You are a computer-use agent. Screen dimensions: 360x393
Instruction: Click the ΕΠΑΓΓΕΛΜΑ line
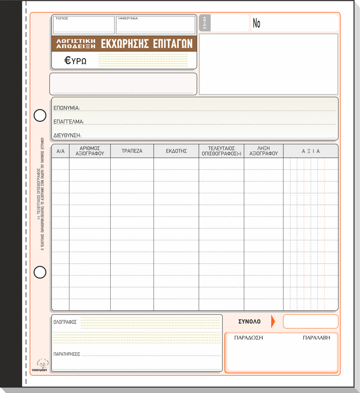coord(208,122)
